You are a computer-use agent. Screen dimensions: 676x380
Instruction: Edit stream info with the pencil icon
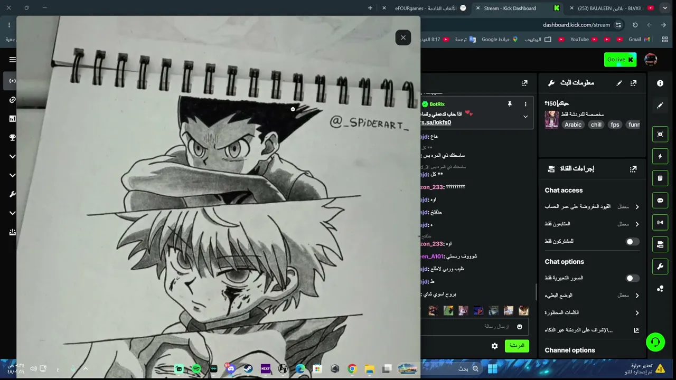(619, 83)
